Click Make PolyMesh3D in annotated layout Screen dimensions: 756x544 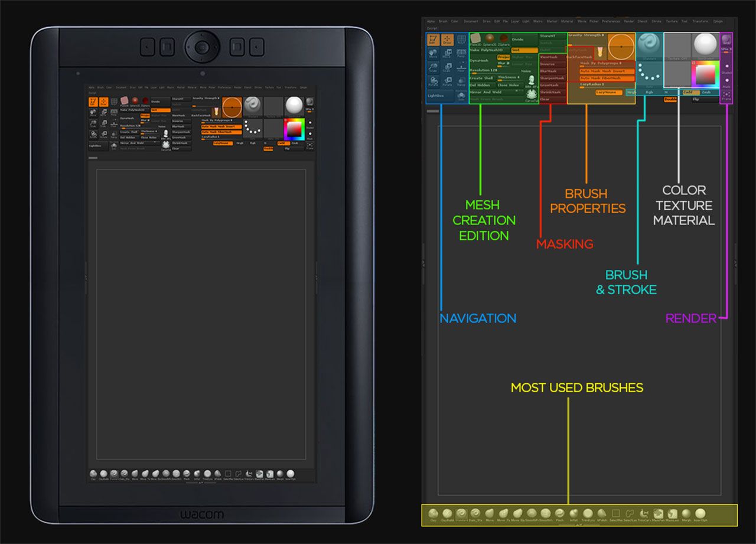click(490, 50)
